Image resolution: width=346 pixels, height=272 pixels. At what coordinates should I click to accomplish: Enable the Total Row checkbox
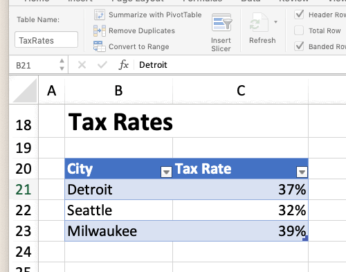pyautogui.click(x=299, y=30)
